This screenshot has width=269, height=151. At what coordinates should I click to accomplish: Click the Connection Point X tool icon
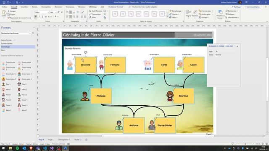click(x=105, y=14)
